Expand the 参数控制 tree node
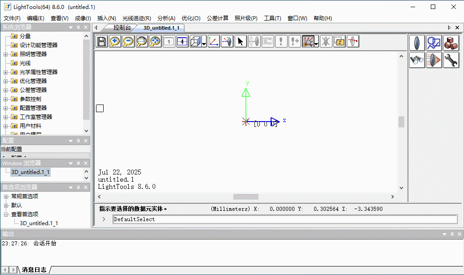 click(5, 99)
